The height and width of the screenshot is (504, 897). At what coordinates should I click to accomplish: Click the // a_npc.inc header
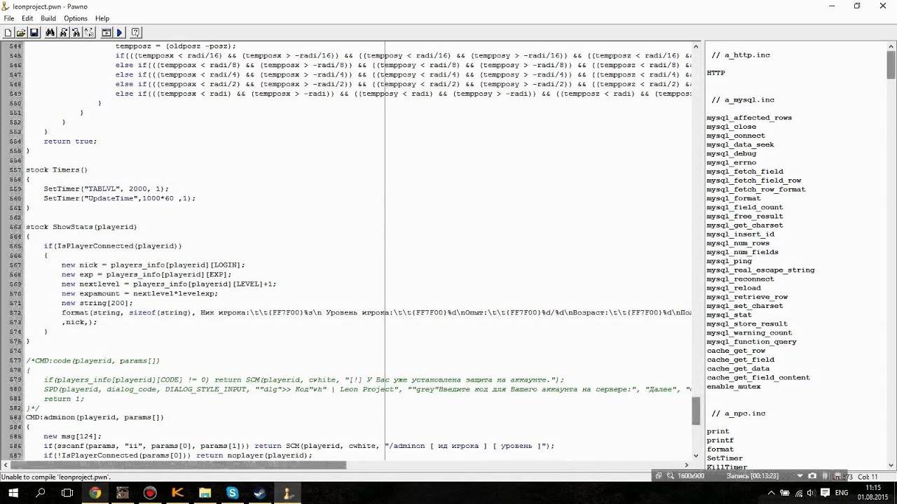click(739, 414)
